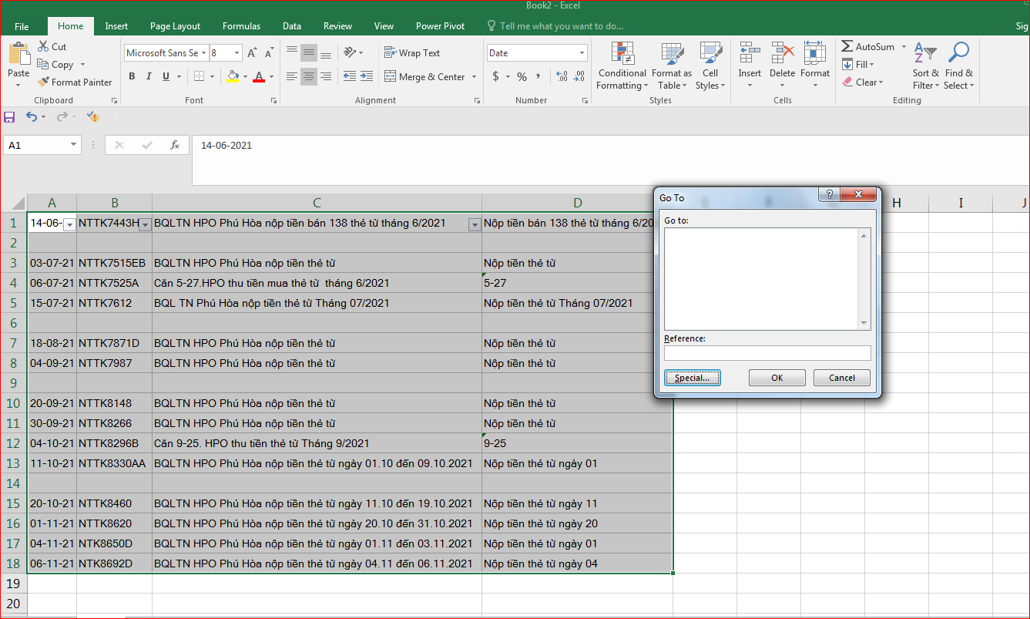
Task: Click the Decrease Indent icon
Action: pyautogui.click(x=350, y=76)
